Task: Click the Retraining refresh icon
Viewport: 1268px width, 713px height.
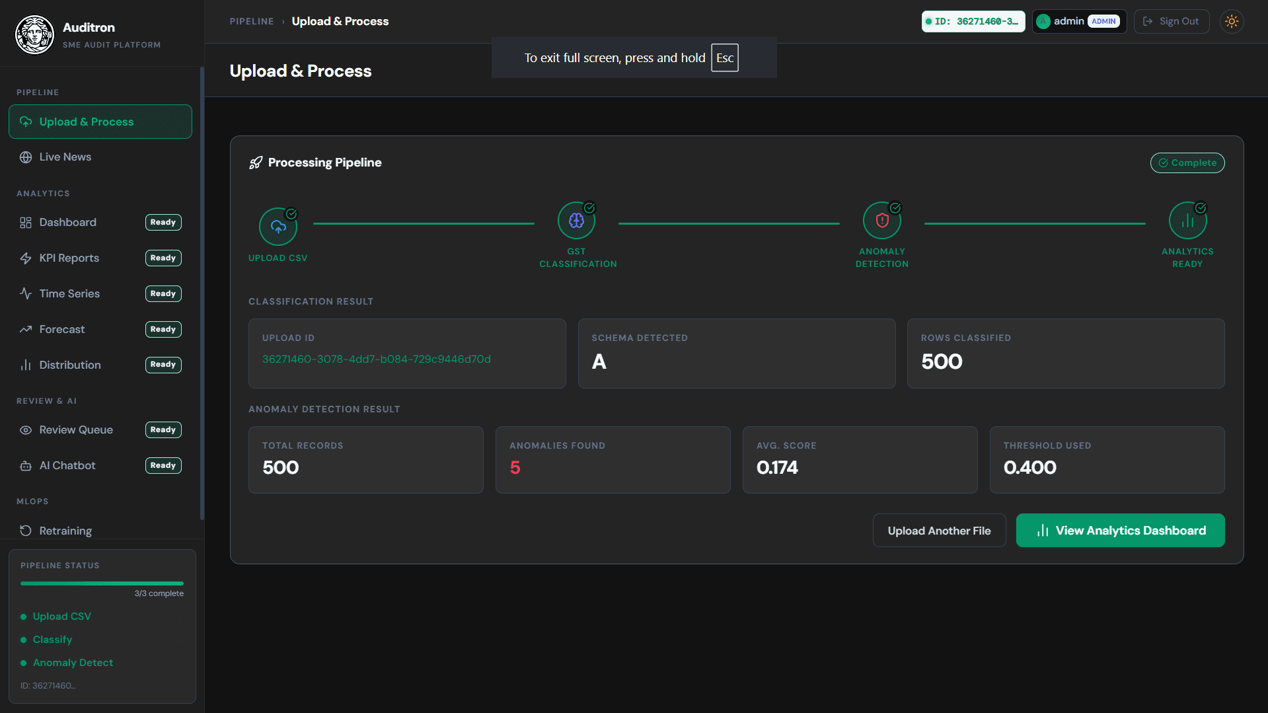Action: coord(26,531)
